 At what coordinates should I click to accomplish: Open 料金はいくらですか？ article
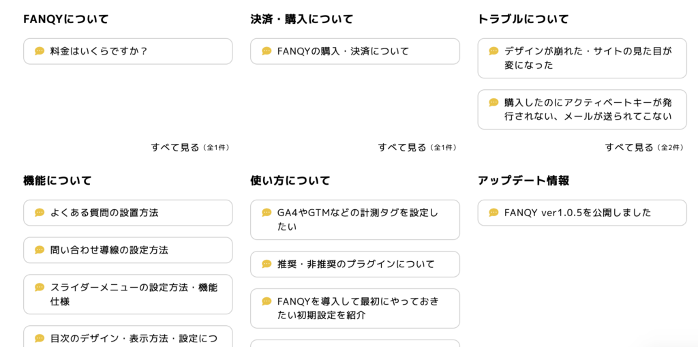pyautogui.click(x=99, y=51)
